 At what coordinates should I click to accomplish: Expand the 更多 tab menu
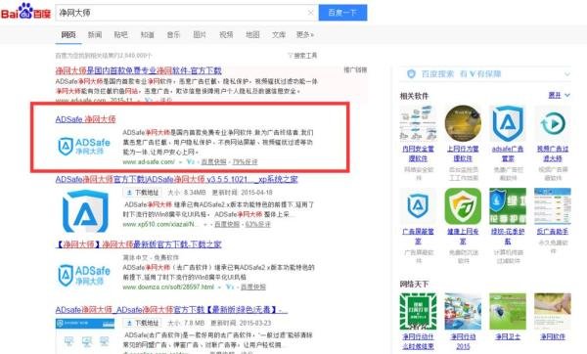305,35
